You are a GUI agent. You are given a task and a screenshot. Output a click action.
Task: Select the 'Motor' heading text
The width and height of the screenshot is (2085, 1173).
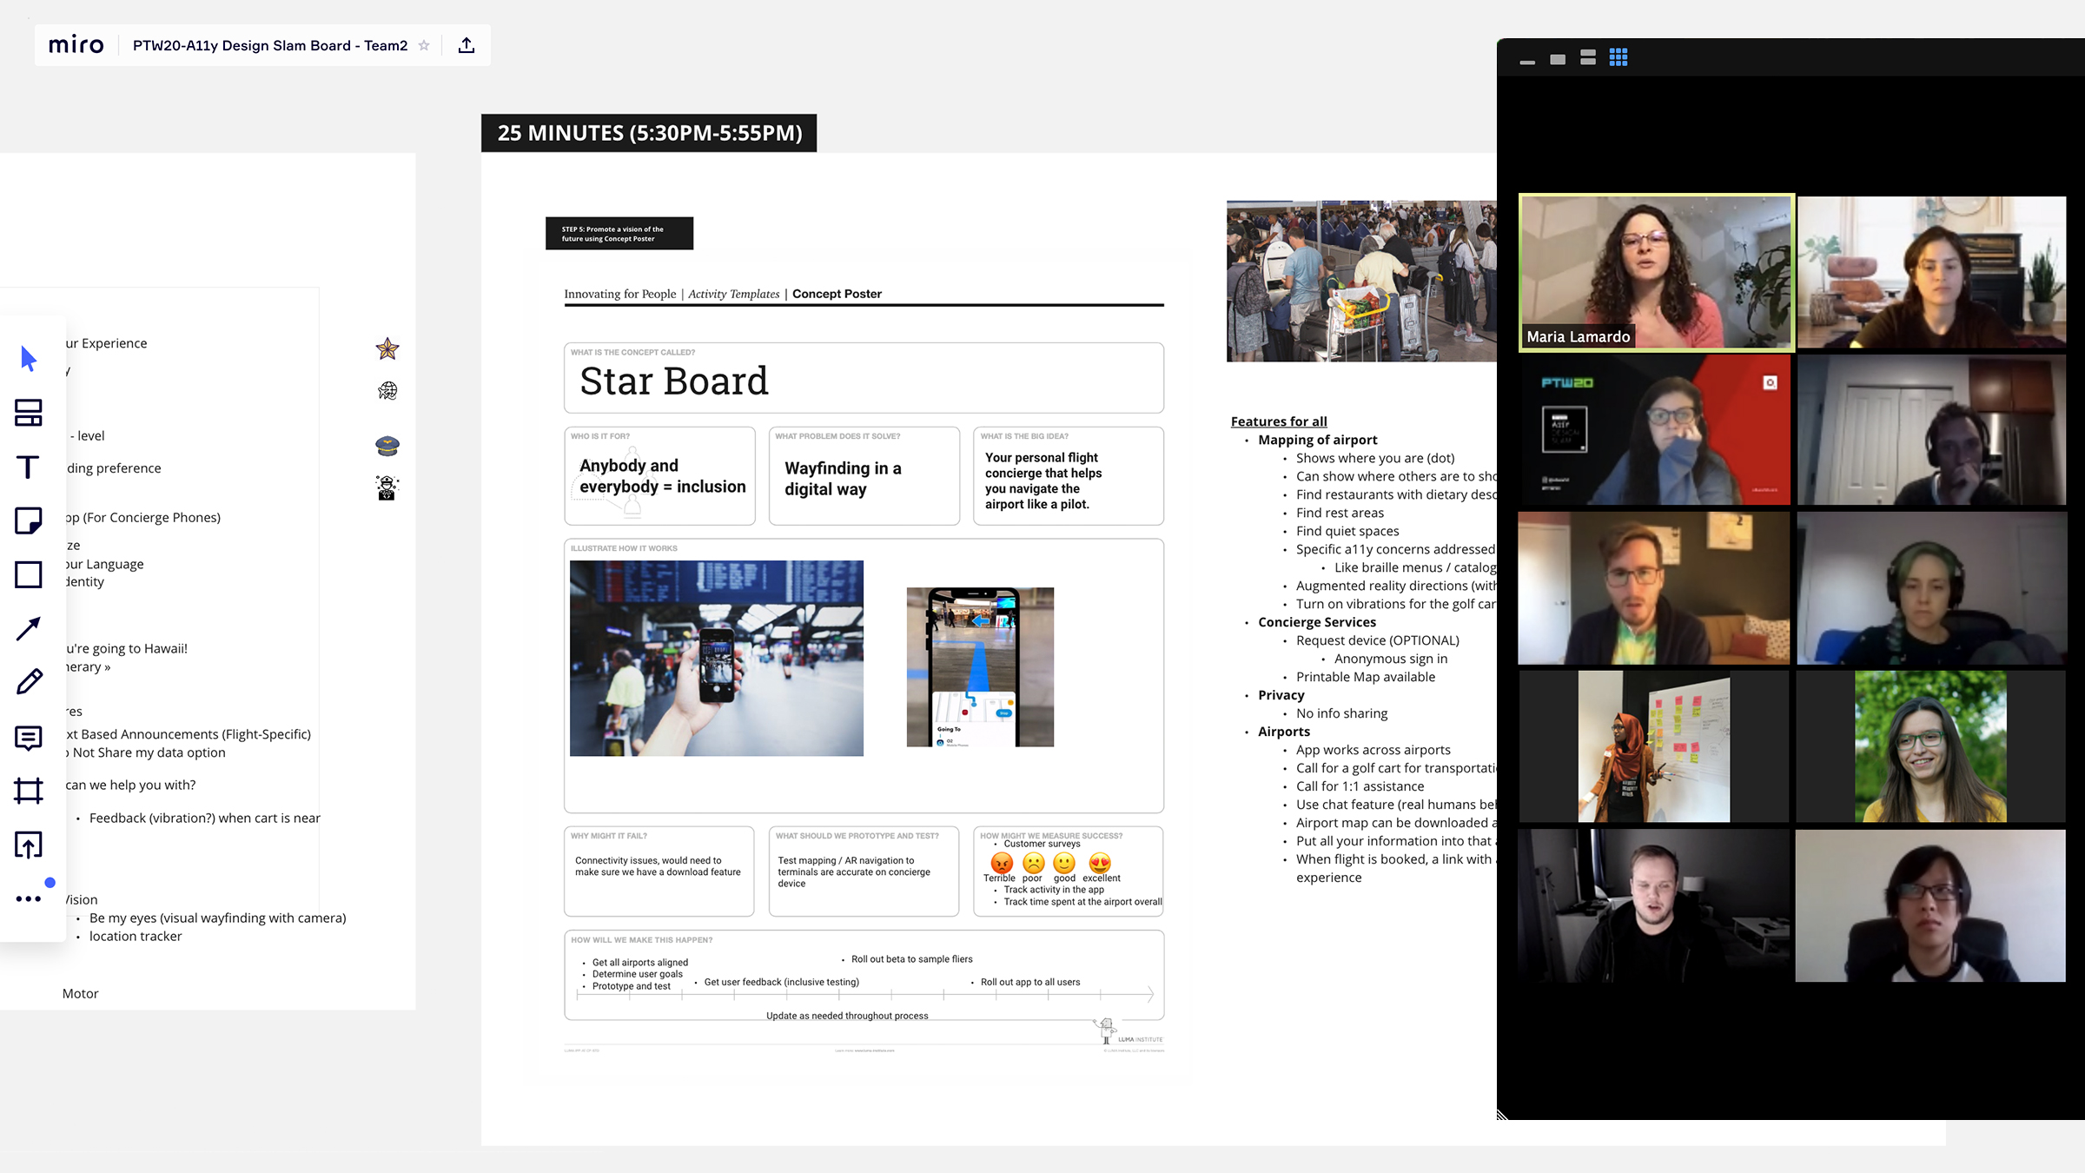click(80, 993)
